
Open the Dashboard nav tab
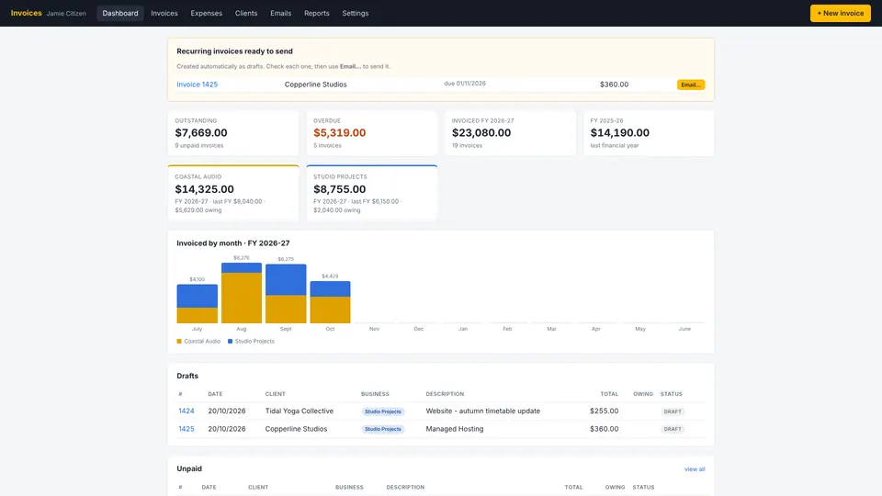click(x=119, y=13)
